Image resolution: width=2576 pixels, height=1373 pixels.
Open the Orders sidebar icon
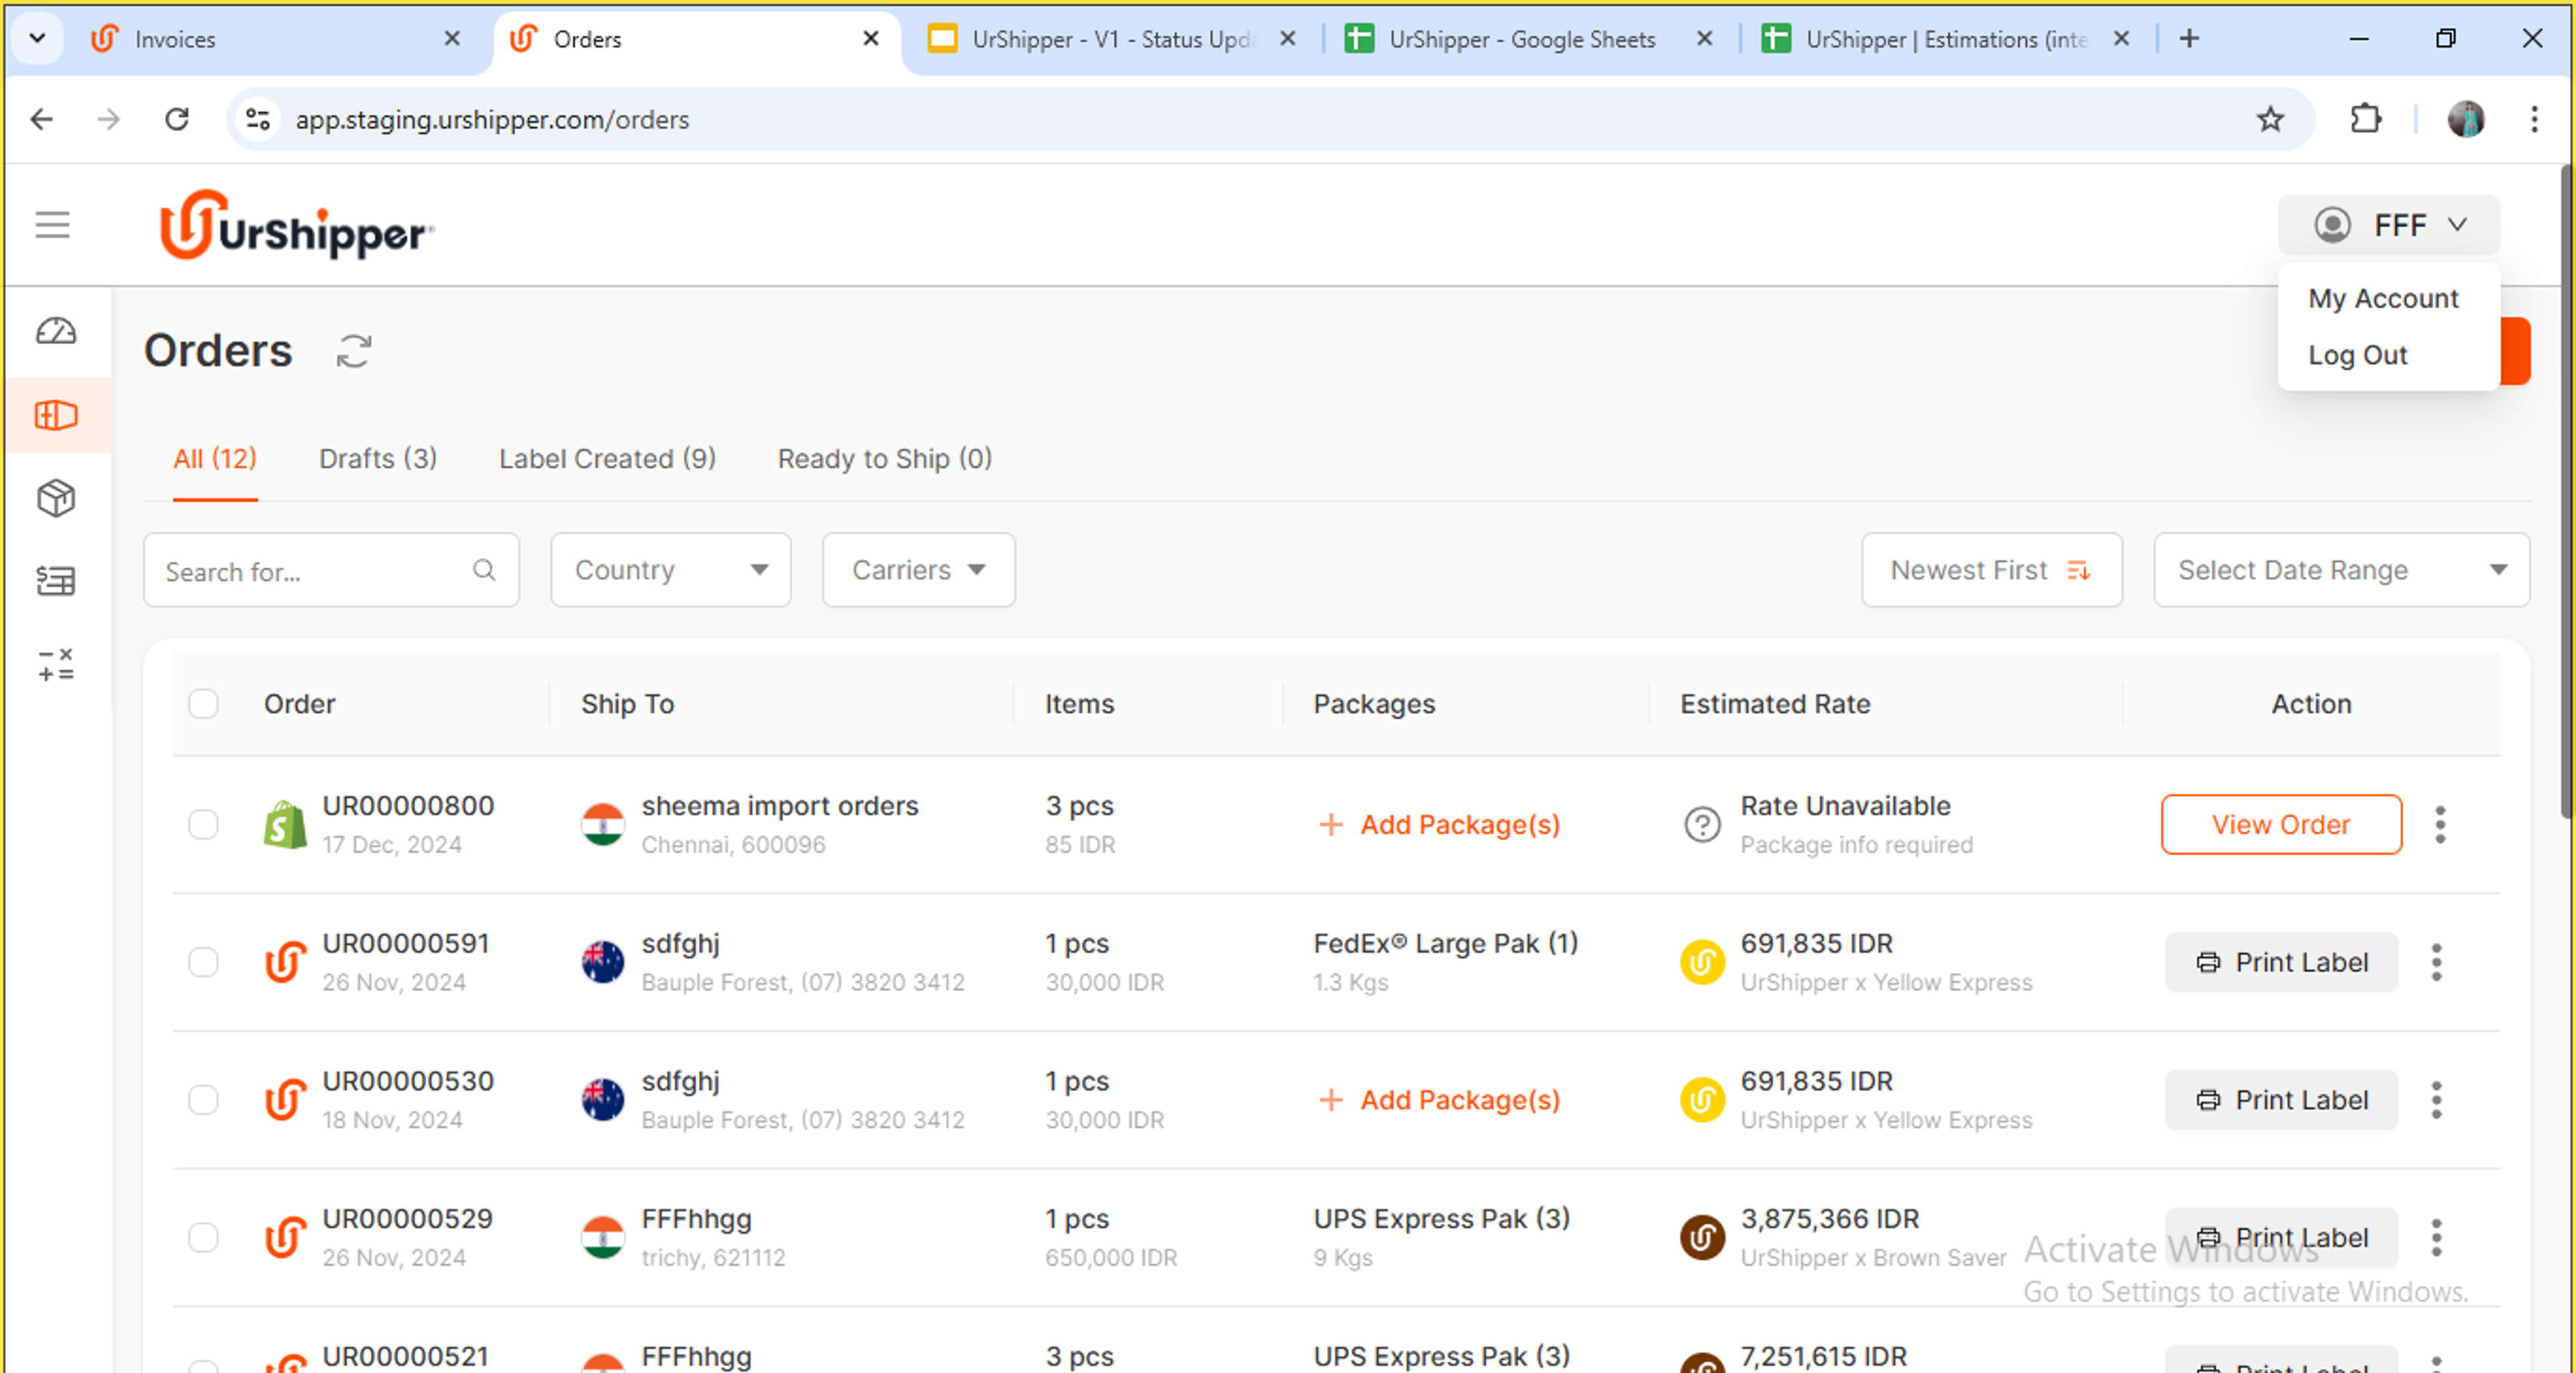tap(56, 415)
